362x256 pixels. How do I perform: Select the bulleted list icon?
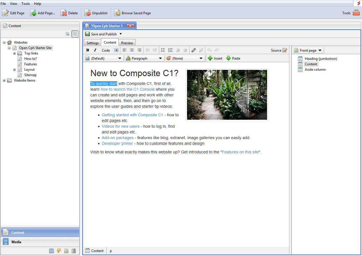click(x=163, y=50)
